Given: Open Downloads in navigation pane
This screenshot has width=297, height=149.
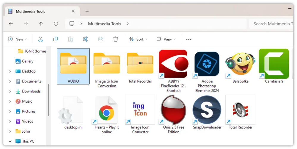Looking at the screenshot, I should pos(28,91).
